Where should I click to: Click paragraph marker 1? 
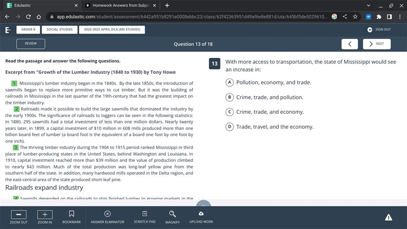pyautogui.click(x=14, y=83)
